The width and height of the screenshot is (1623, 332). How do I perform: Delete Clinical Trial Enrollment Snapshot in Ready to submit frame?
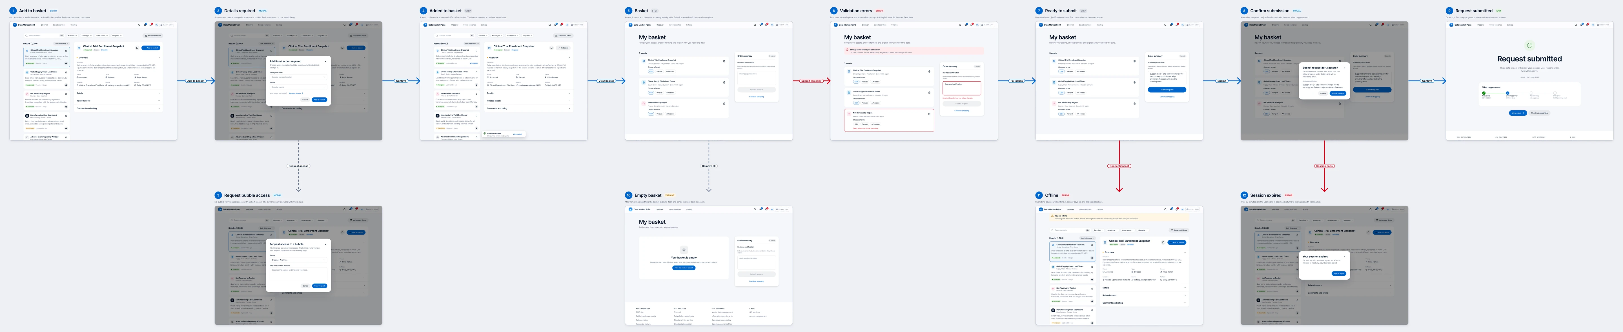[x=1134, y=61]
